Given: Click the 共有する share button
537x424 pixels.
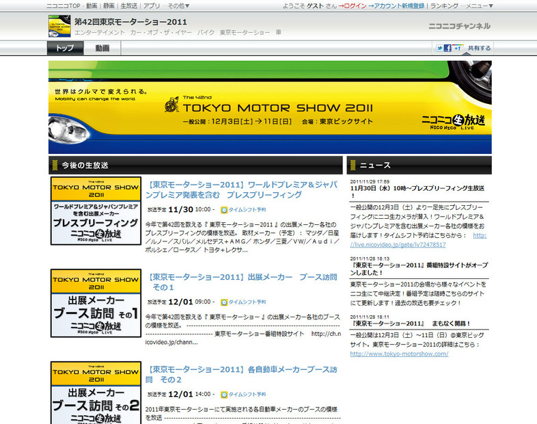Looking at the screenshot, I should pyautogui.click(x=479, y=49).
